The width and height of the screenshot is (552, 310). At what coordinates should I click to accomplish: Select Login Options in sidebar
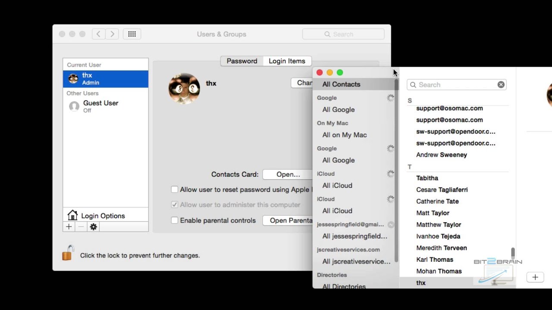coord(106,216)
